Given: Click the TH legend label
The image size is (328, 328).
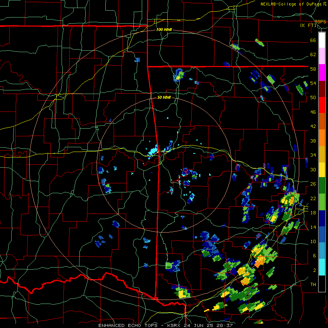Looking at the screenshot, I should (x=313, y=284).
